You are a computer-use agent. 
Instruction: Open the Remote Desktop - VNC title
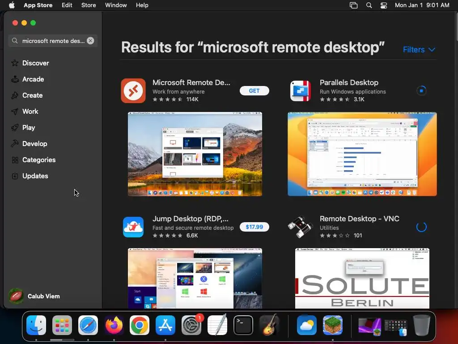pyautogui.click(x=360, y=219)
